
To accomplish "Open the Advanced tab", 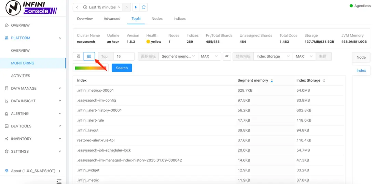I will (x=112, y=19).
